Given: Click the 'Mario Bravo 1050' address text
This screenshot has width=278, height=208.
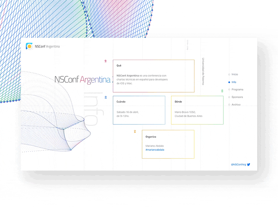Looking at the screenshot, I should pos(185,112).
